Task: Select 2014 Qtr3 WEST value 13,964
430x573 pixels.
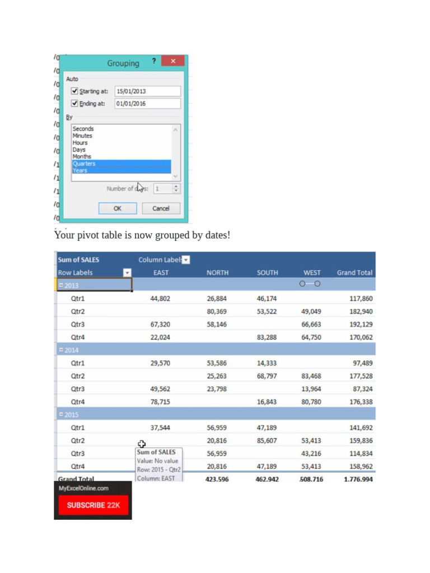Action: point(311,389)
